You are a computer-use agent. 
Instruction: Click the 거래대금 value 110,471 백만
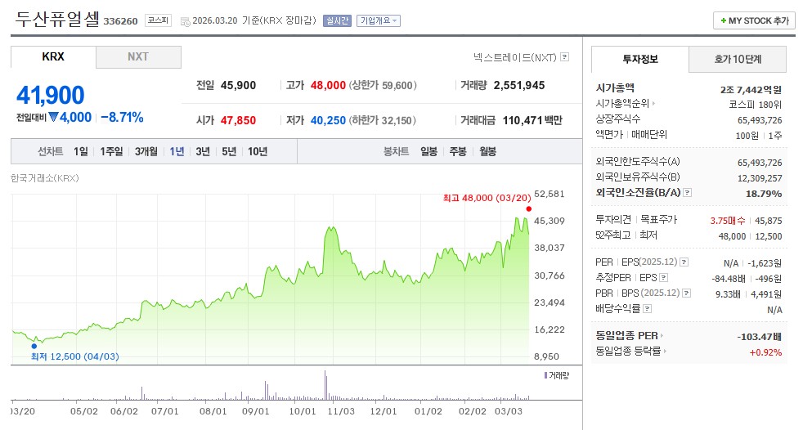tap(532, 120)
